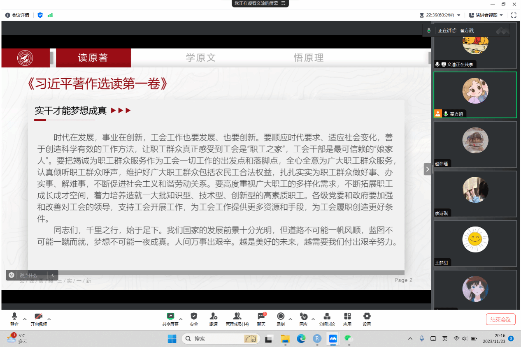Click End Meeting (结束会议) button
Screen dimensions: 521x347
click(x=500, y=319)
